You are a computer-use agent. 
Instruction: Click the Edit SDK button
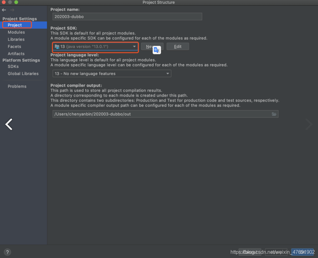[178, 46]
